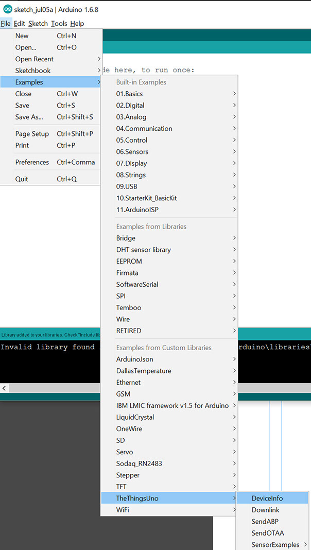Expand the Open Recent submenu
The image size is (311, 550).
(51, 59)
